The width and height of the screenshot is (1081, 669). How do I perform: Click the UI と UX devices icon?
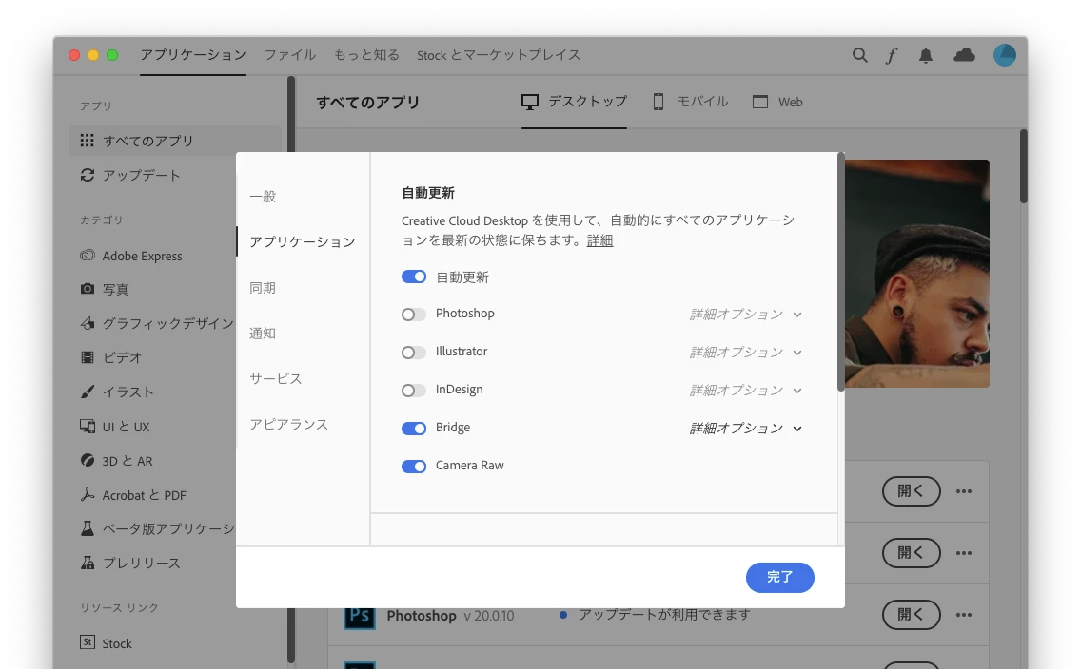[87, 426]
